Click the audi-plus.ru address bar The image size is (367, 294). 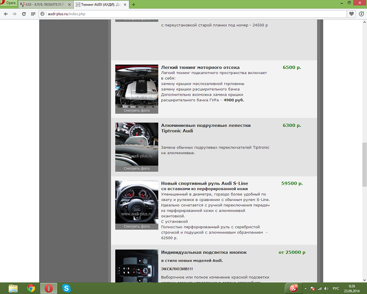tap(191, 14)
